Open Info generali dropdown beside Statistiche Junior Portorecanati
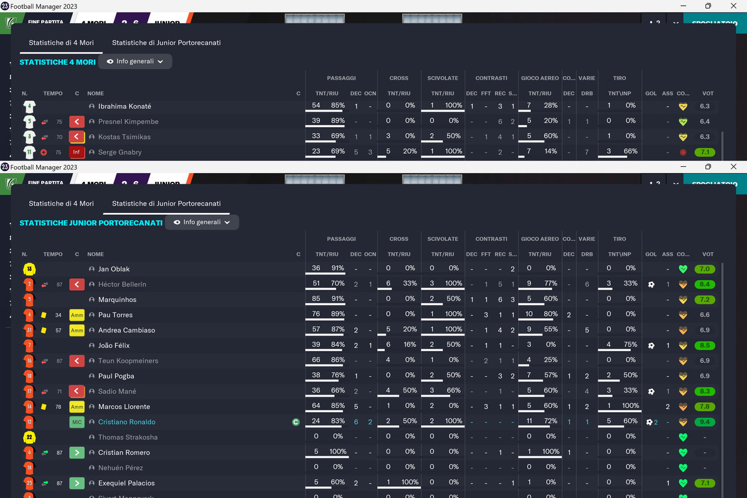The width and height of the screenshot is (747, 498). click(202, 222)
